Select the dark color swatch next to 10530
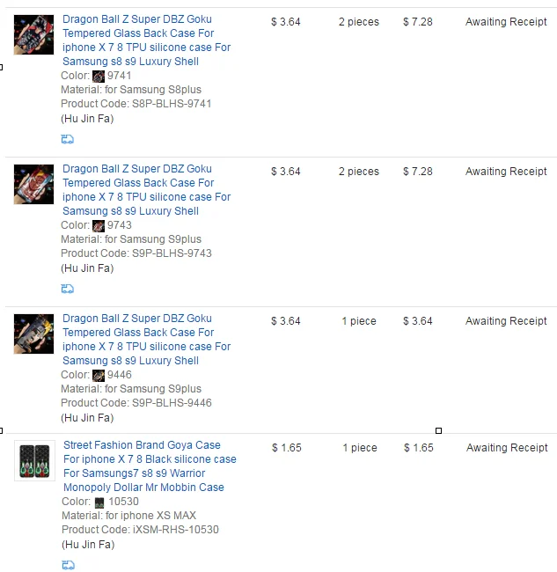 click(x=99, y=502)
